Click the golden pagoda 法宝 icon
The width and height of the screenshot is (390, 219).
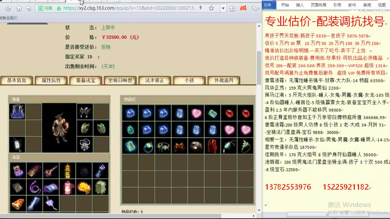coord(68,171)
